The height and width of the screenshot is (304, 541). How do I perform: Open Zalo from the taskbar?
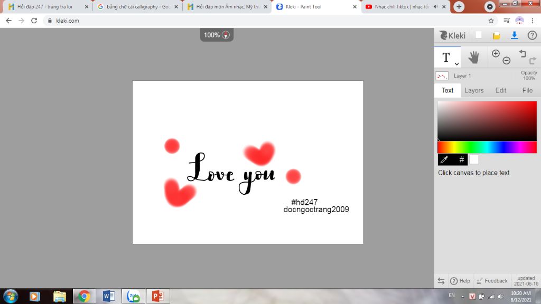pos(133,297)
